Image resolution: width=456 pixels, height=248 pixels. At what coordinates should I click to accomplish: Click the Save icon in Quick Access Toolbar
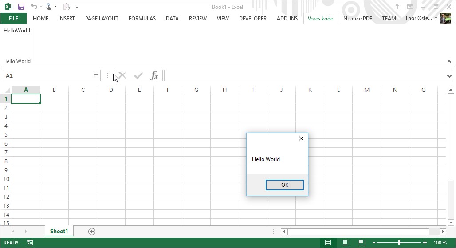[21, 7]
